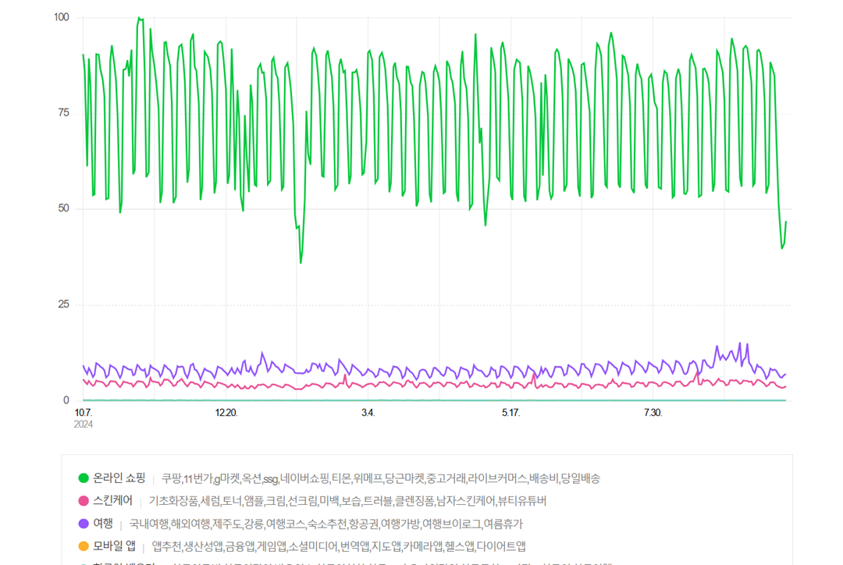Click the 2024 year label below the axis

(x=84, y=425)
